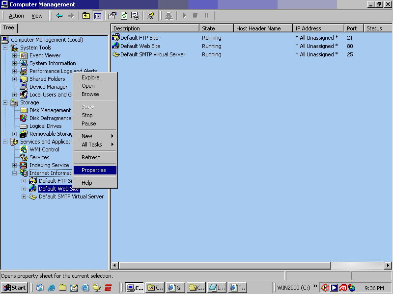Image resolution: width=393 pixels, height=294 pixels.
Task: Click the Pause item toolbar icon
Action: [206, 16]
